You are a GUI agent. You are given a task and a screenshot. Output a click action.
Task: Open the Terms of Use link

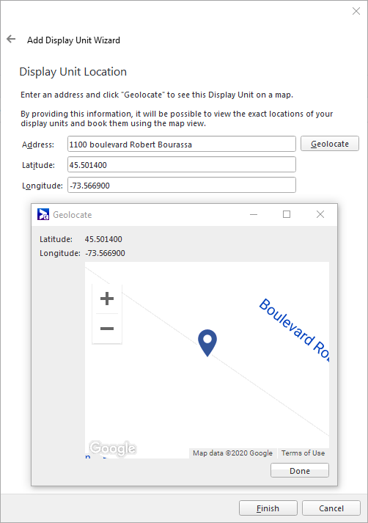click(303, 453)
